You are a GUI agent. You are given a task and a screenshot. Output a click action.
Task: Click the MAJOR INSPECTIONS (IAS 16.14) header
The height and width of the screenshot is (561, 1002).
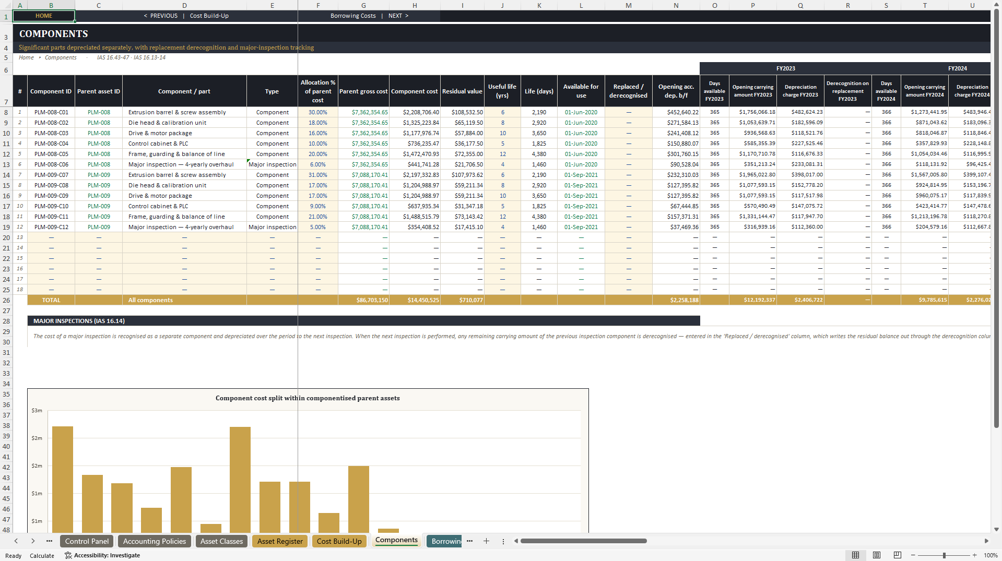363,321
